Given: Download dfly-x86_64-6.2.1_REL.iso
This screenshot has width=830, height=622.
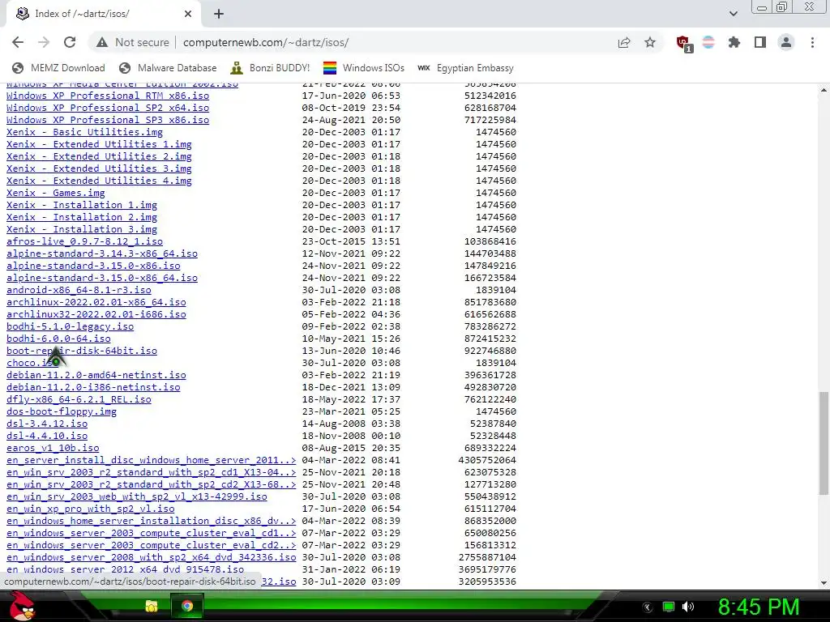Looking at the screenshot, I should click(x=79, y=400).
